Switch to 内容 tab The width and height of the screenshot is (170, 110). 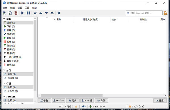coord(101,101)
